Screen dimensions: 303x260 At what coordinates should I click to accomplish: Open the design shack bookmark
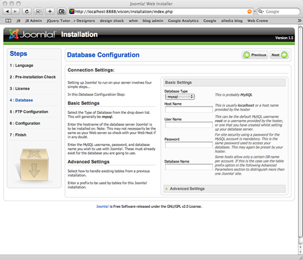tap(112, 21)
